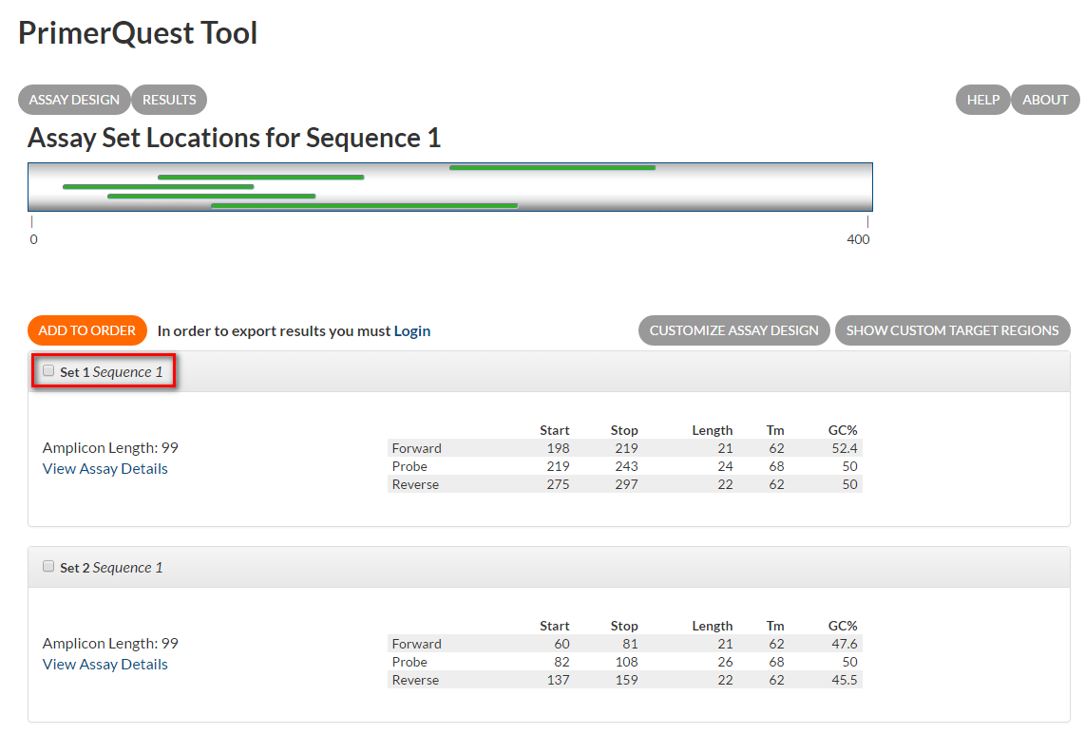Click the Set 2 Amplicon Length: 99 text
The height and width of the screenshot is (733, 1085).
110,644
